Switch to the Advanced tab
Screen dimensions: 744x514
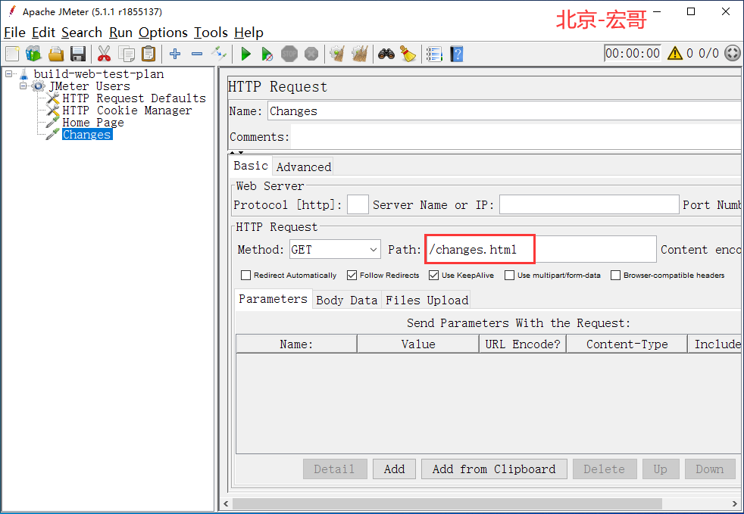304,167
